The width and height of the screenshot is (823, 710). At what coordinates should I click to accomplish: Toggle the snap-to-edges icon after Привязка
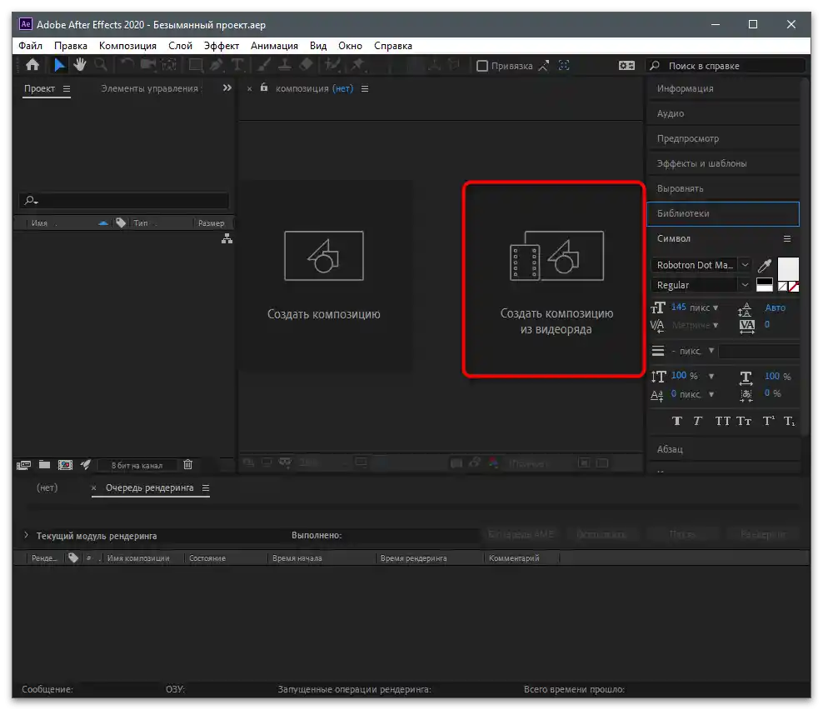(x=544, y=66)
